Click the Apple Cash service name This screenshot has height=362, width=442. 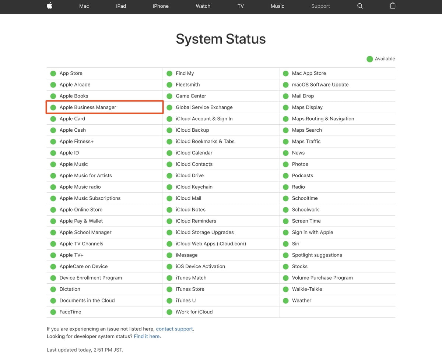pyautogui.click(x=73, y=130)
